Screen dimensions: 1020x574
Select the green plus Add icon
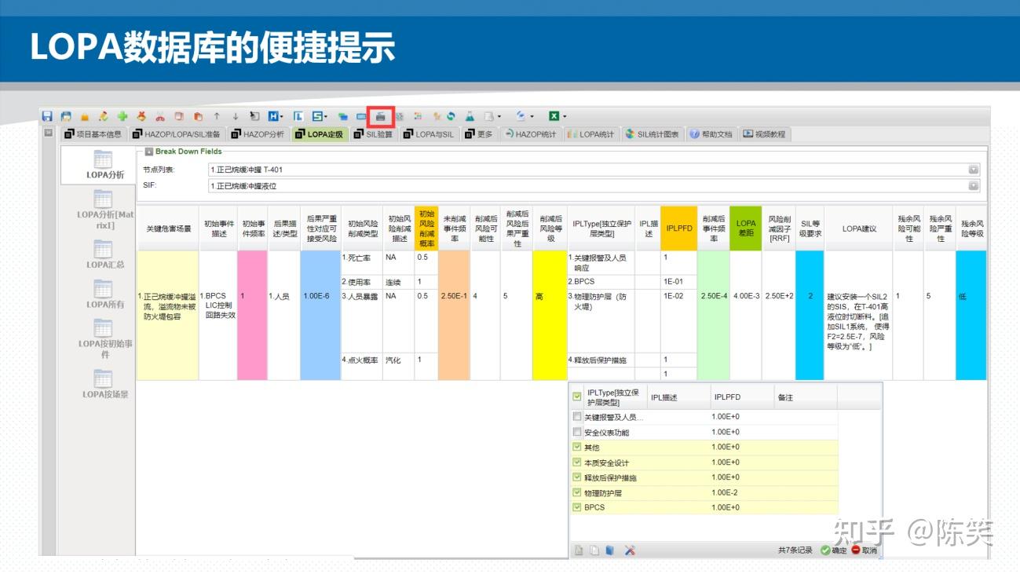122,116
